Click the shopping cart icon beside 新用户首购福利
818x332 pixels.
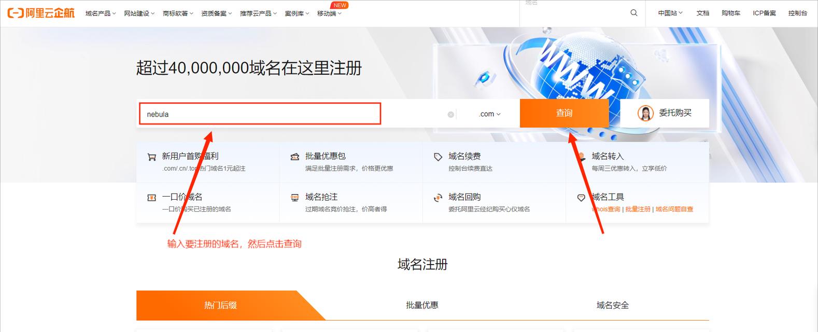tap(152, 157)
